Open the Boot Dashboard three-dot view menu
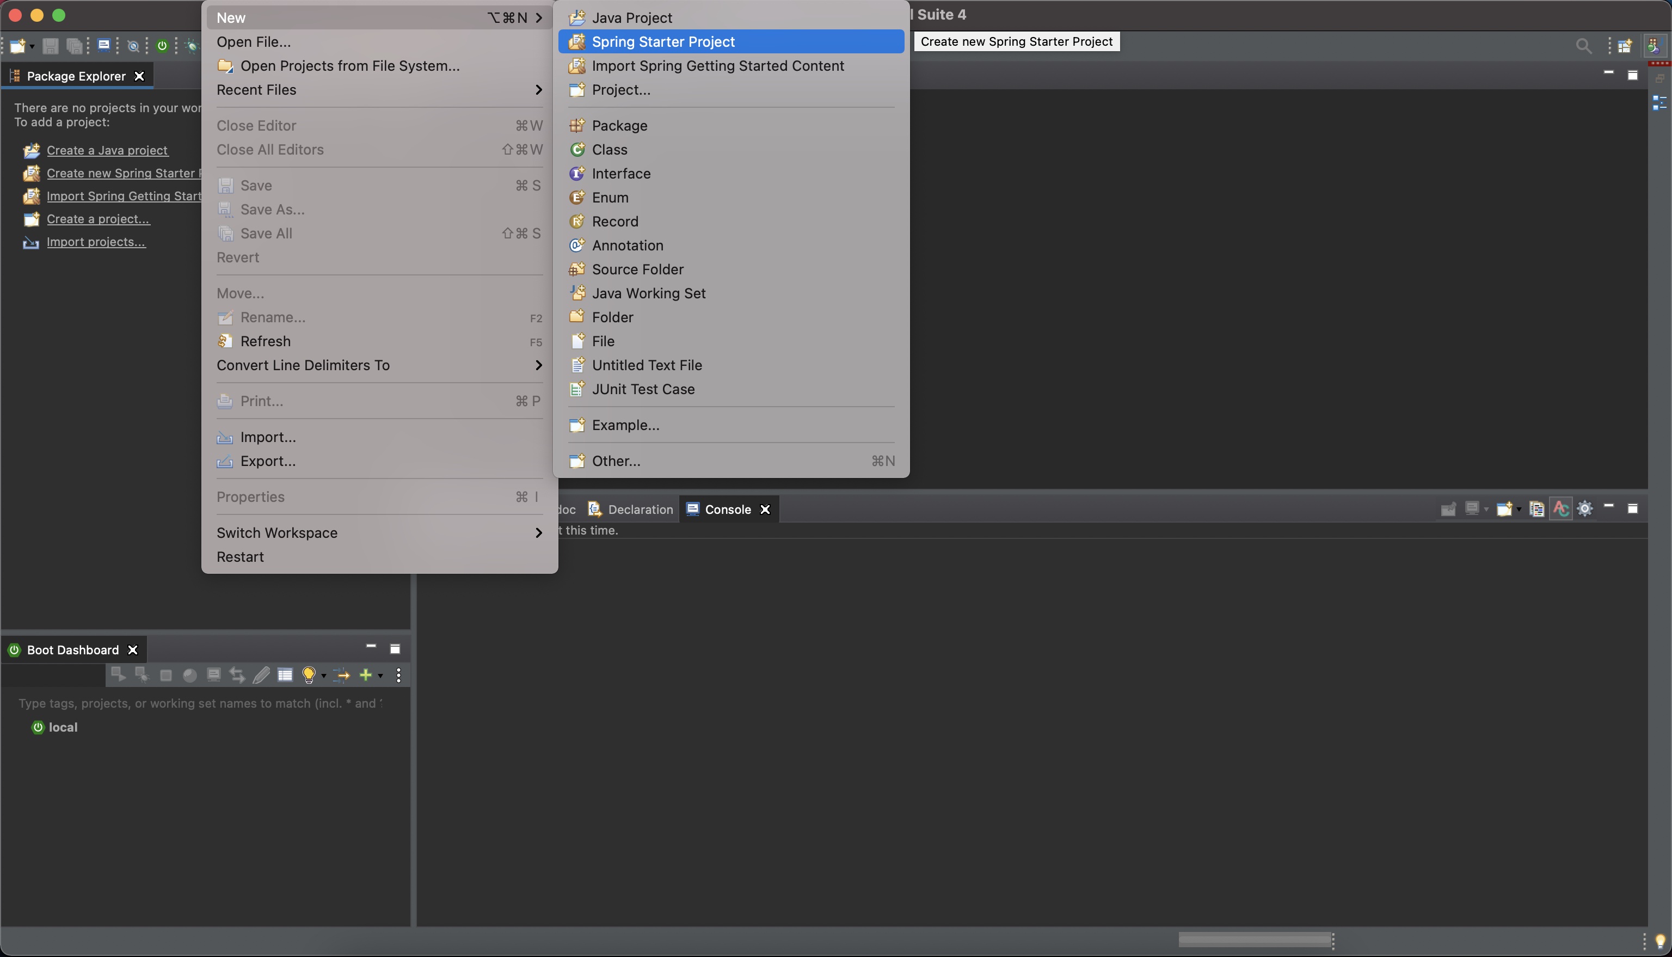This screenshot has width=1672, height=957. 399,675
